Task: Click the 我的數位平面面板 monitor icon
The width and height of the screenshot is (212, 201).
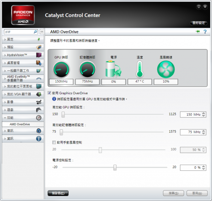Action: [x=39, y=86]
